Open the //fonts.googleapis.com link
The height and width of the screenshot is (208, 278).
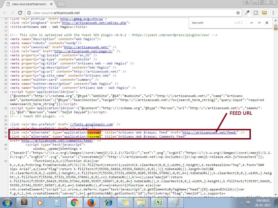click(x=91, y=124)
